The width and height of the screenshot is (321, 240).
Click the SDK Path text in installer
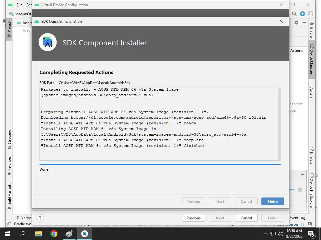click(85, 82)
